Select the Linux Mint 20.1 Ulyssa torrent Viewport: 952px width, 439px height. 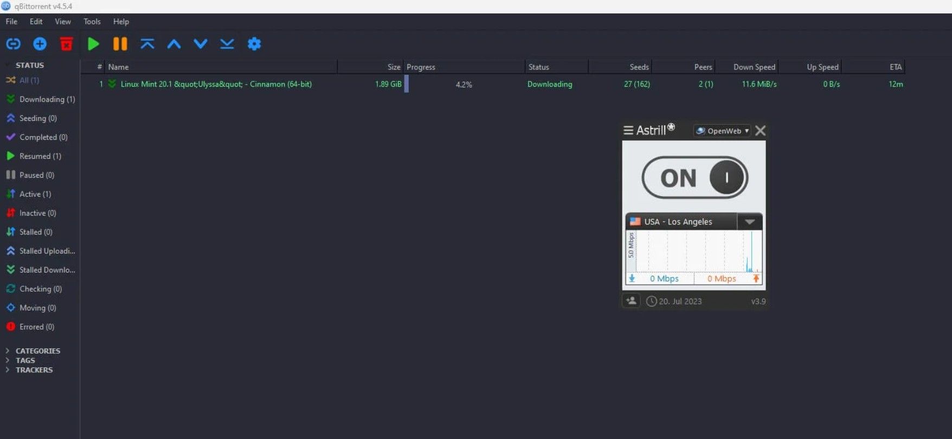(216, 85)
